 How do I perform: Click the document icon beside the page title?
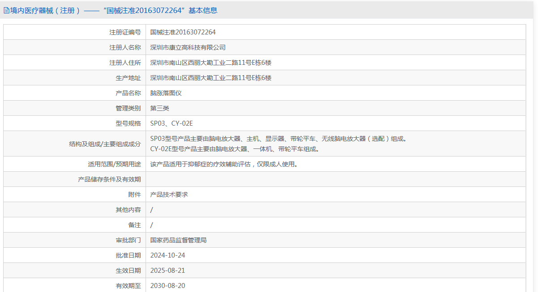tap(6, 10)
